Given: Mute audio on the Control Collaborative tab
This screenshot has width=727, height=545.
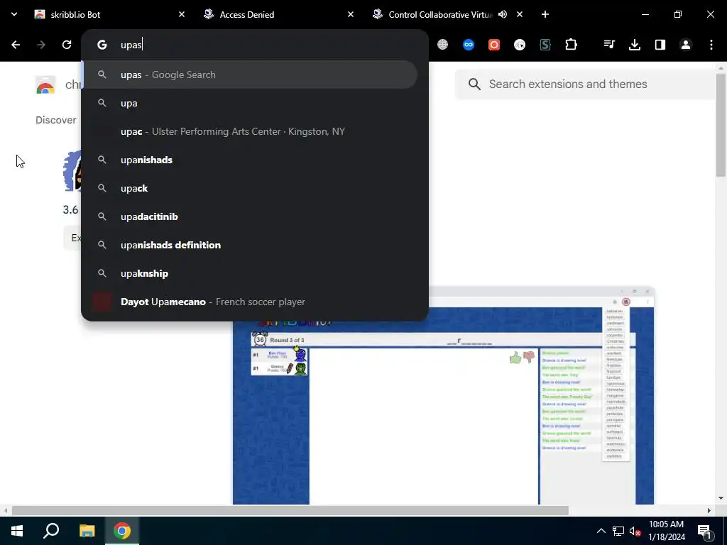Looking at the screenshot, I should tap(503, 14).
